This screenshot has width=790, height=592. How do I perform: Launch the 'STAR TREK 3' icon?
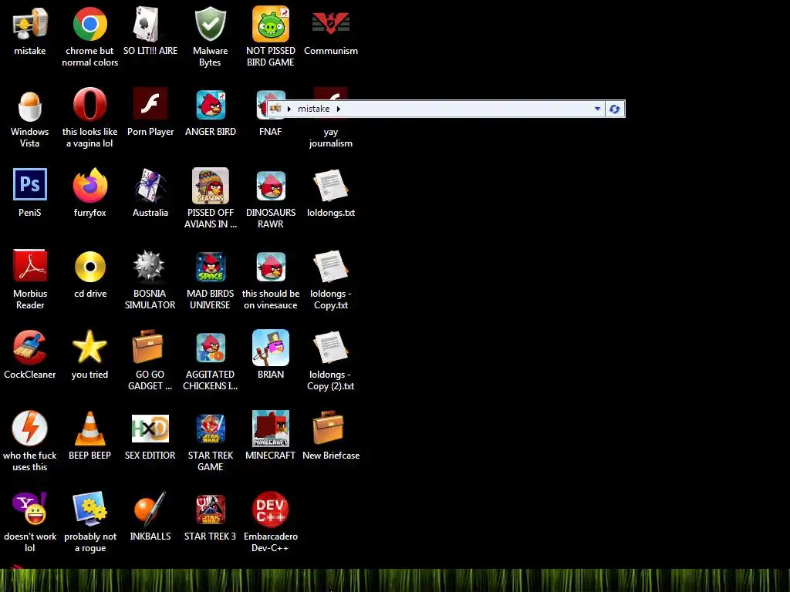pos(211,510)
